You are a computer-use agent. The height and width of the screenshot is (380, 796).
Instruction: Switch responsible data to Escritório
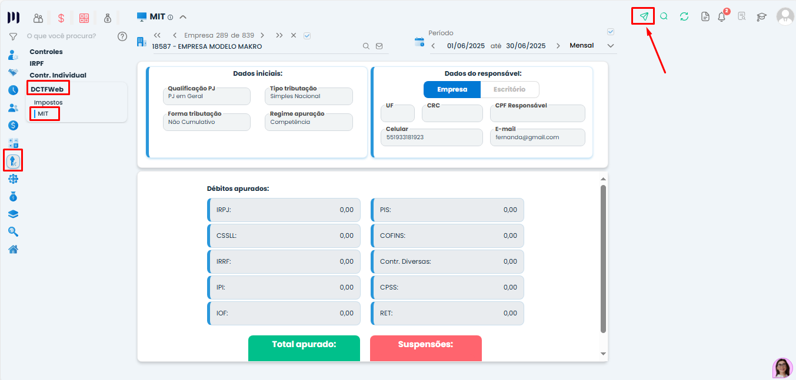(x=509, y=89)
